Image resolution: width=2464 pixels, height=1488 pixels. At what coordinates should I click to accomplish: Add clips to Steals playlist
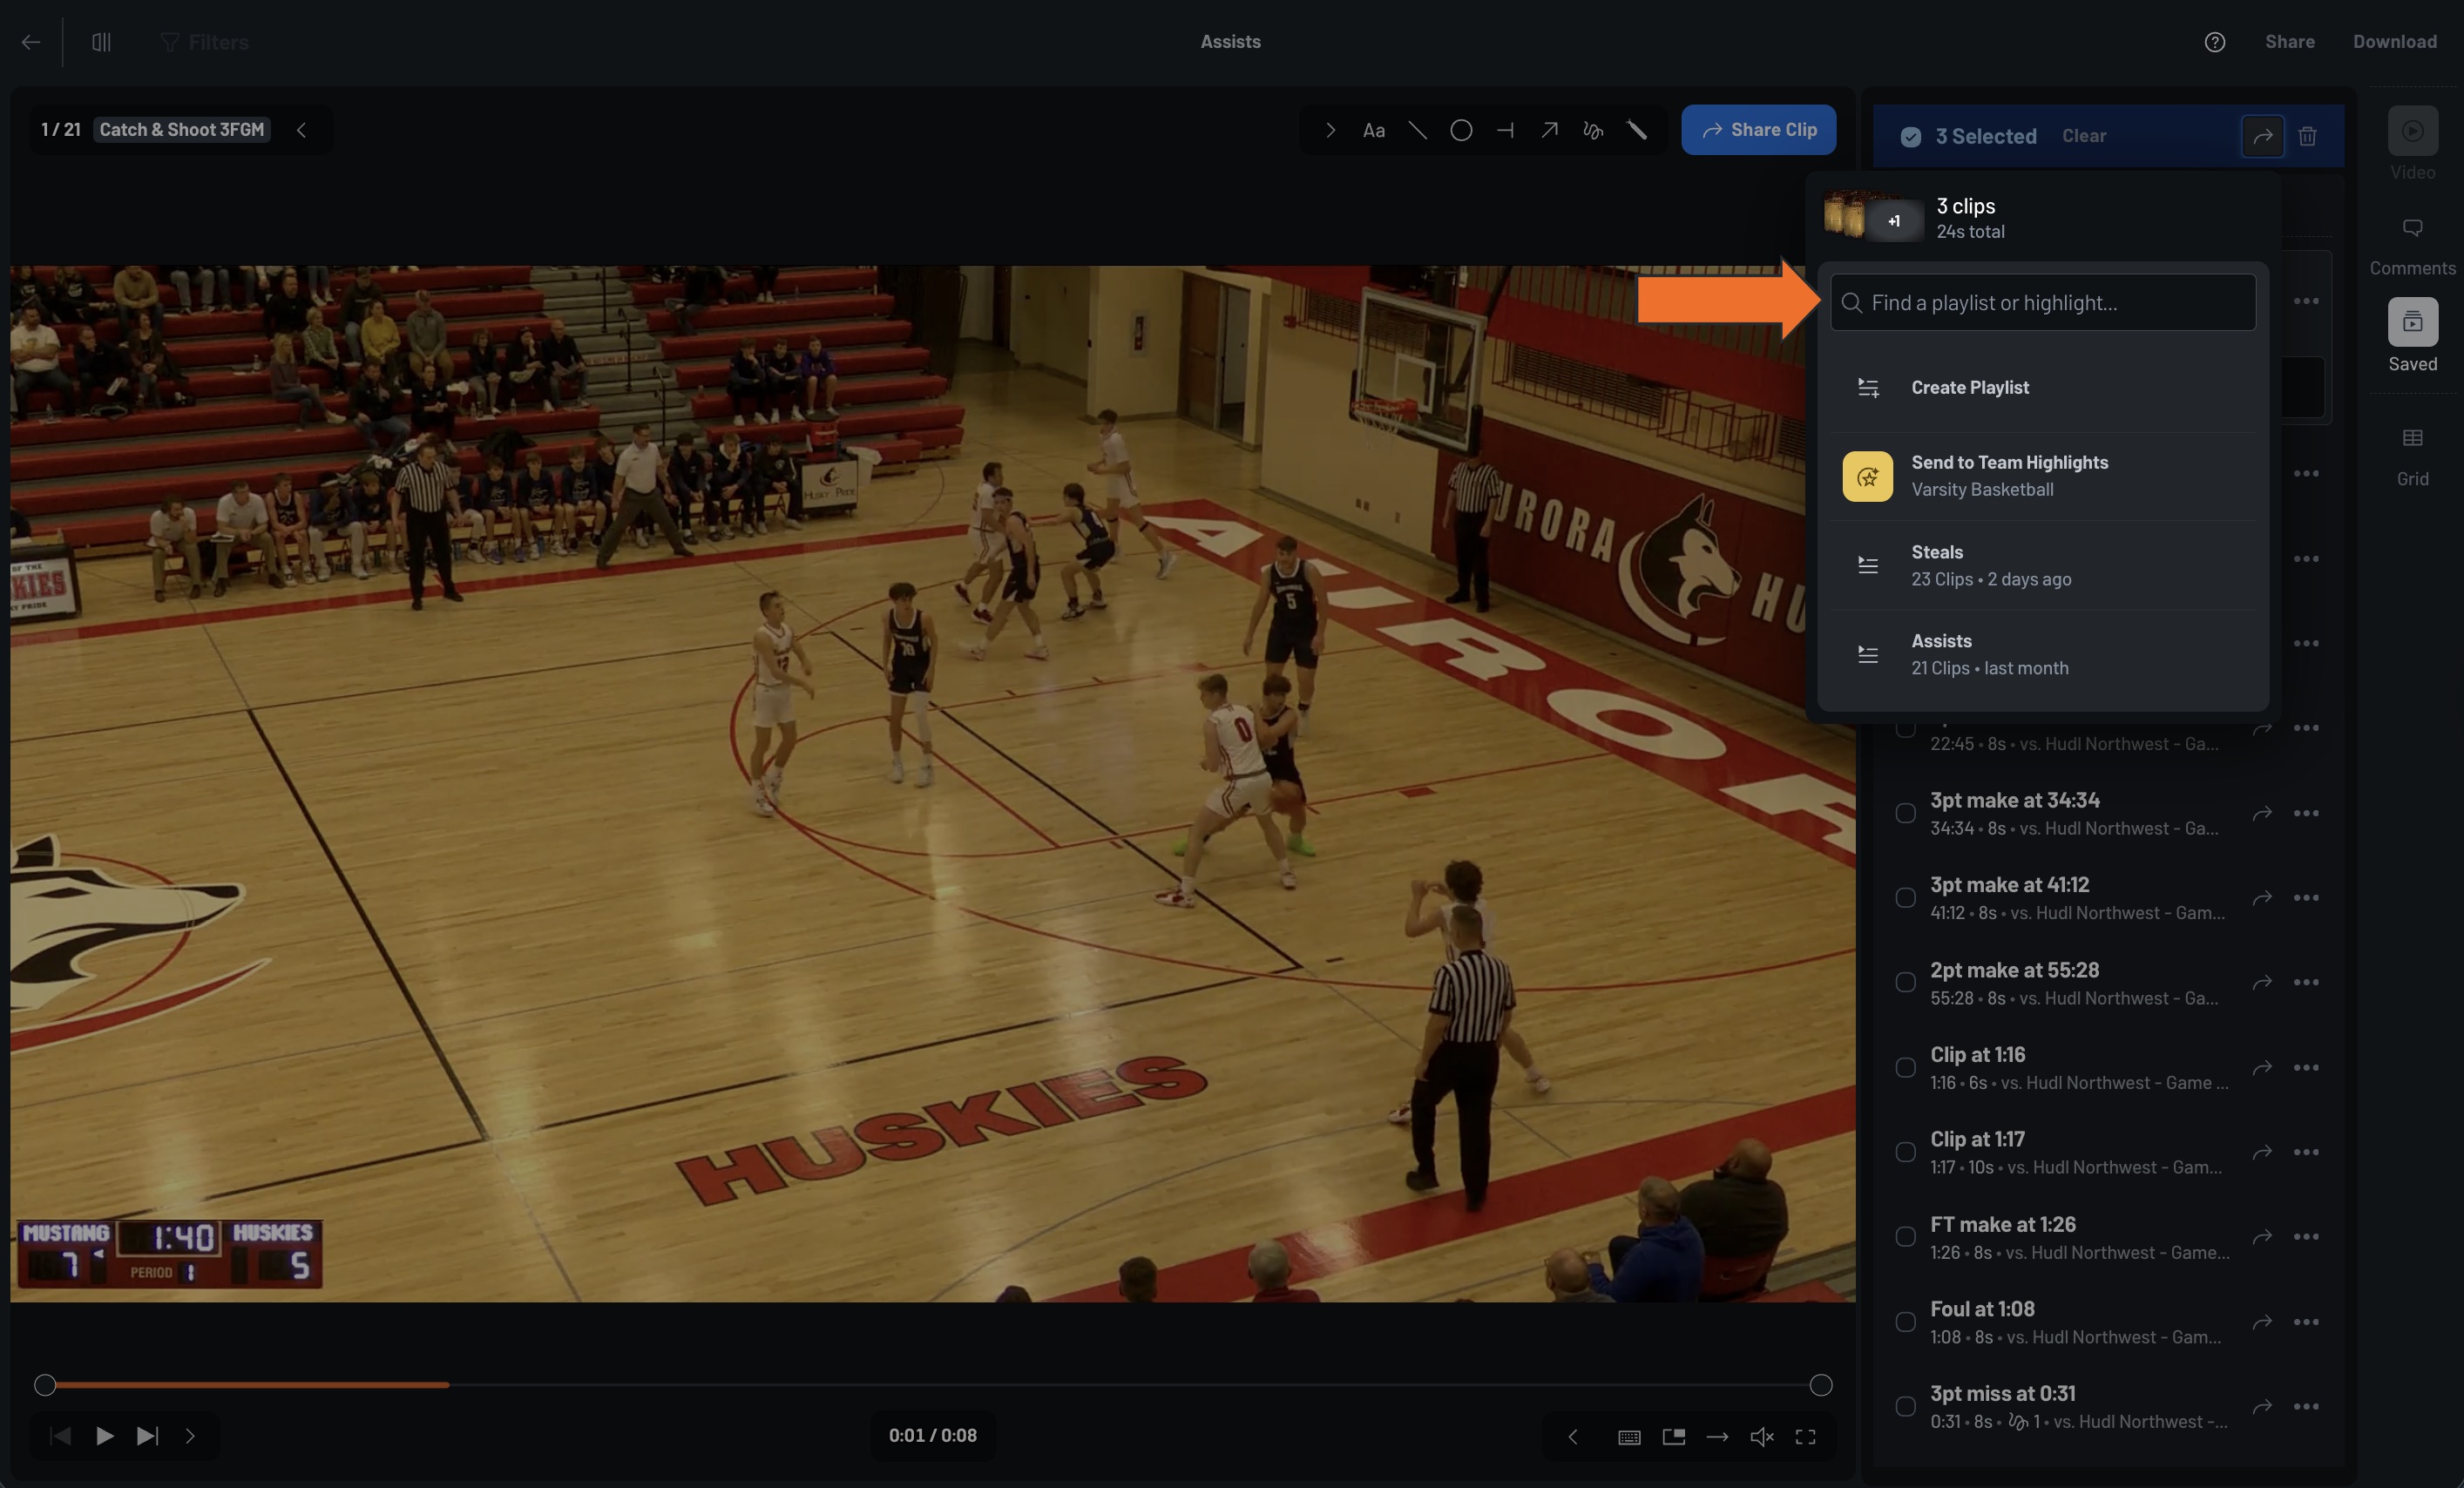2042,565
